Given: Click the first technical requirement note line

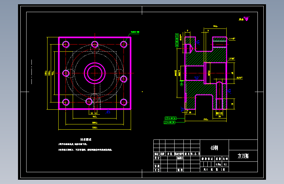Looking at the screenshot, I should click(x=73, y=144).
